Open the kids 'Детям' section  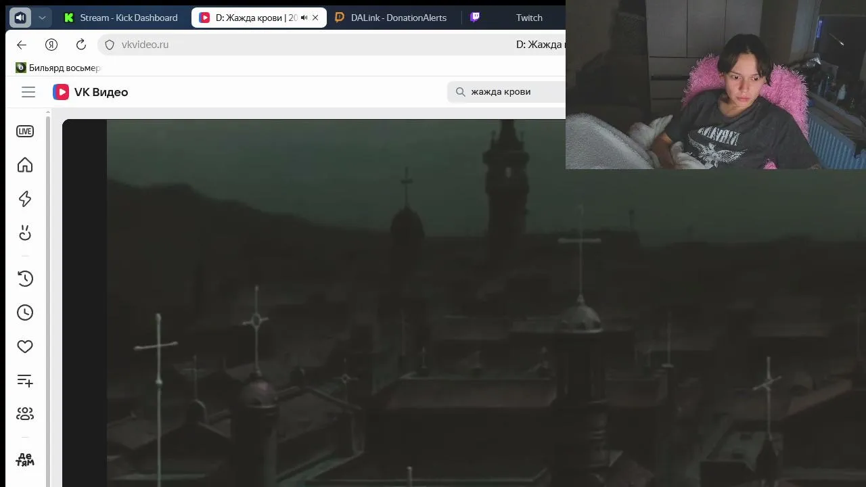click(x=25, y=460)
